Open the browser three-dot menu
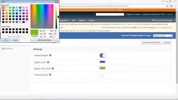The width and height of the screenshot is (178, 100). pos(175,6)
